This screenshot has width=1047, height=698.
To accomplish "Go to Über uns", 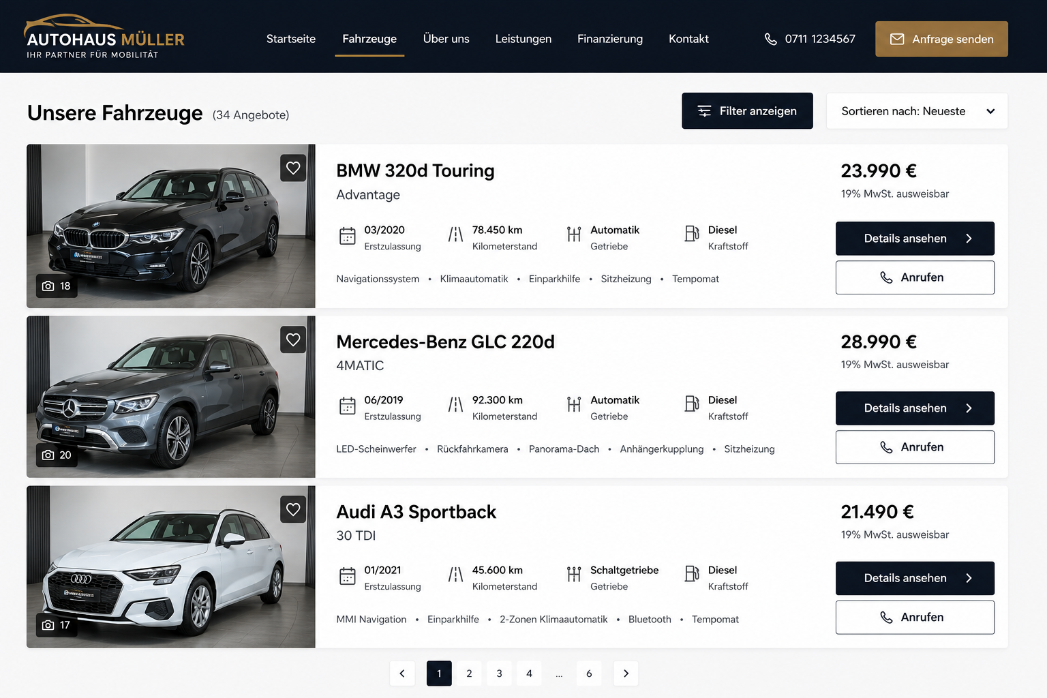I will 446,39.
